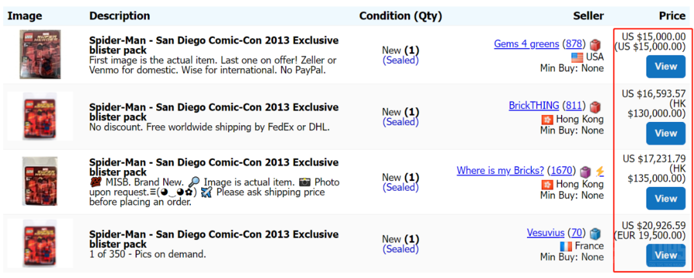Click the red brick icon beside Gems 4 greens

(x=596, y=45)
